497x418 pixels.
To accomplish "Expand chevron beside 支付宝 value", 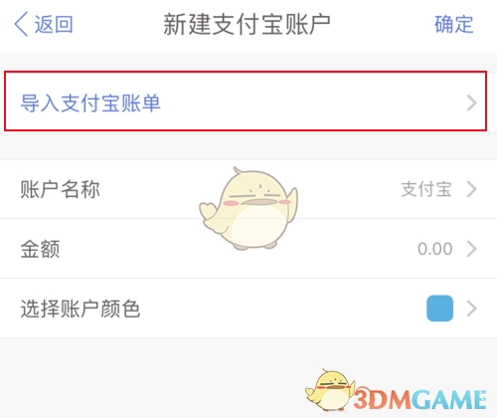I will (x=471, y=189).
